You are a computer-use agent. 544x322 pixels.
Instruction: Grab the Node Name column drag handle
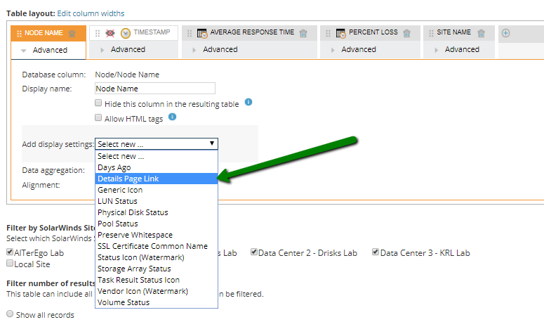click(19, 34)
